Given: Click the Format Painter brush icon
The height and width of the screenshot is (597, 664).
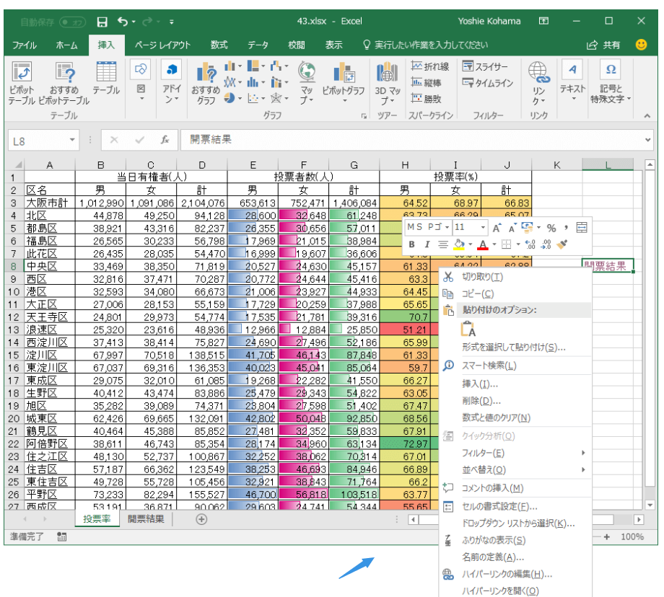Looking at the screenshot, I should point(562,244).
